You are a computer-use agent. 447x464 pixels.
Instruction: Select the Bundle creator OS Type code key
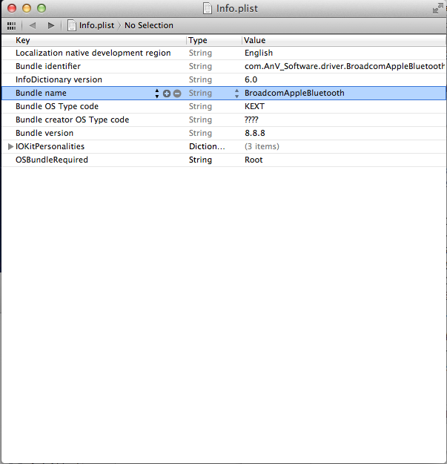pyautogui.click(x=73, y=120)
